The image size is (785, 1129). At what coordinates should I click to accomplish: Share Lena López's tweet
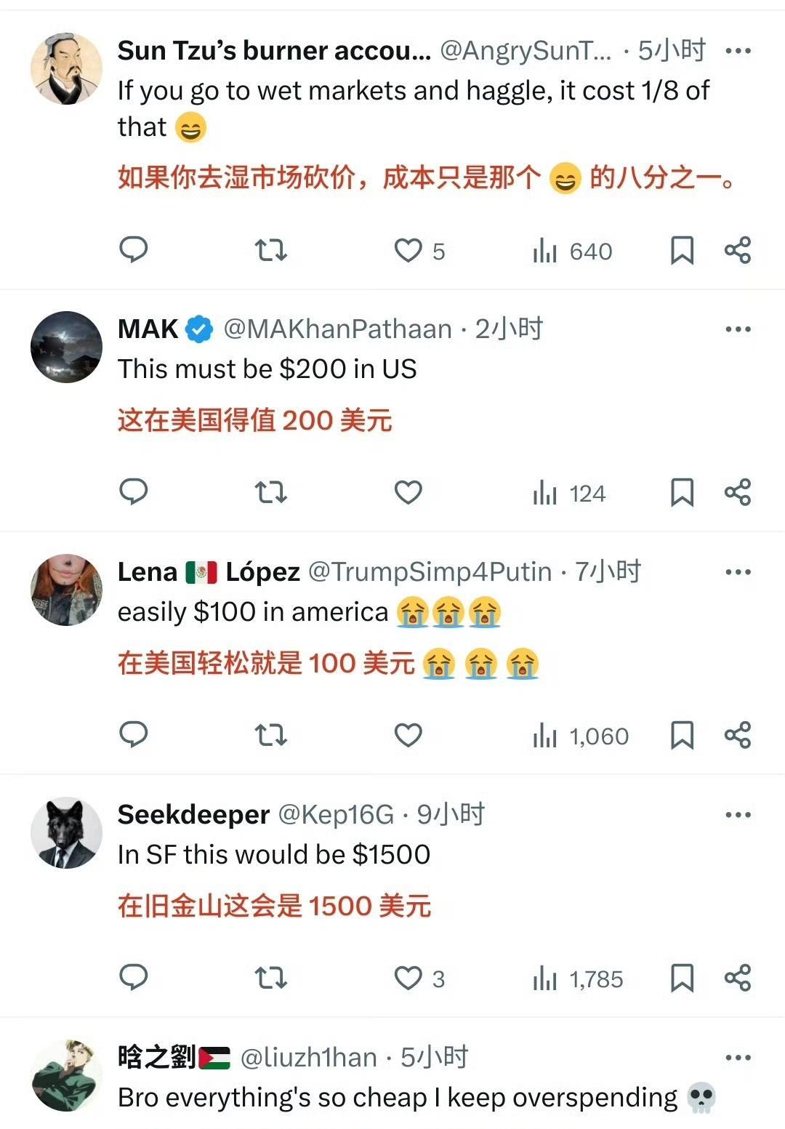pos(738,735)
